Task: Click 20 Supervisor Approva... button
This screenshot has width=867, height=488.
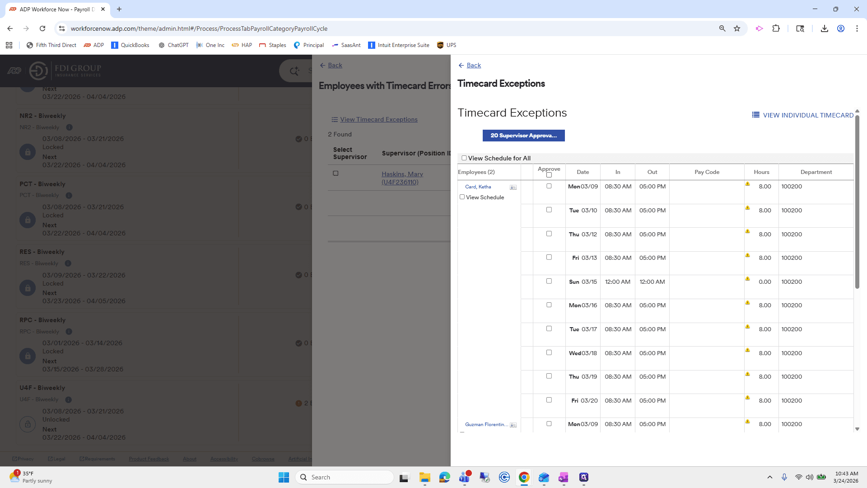Action: tap(523, 136)
